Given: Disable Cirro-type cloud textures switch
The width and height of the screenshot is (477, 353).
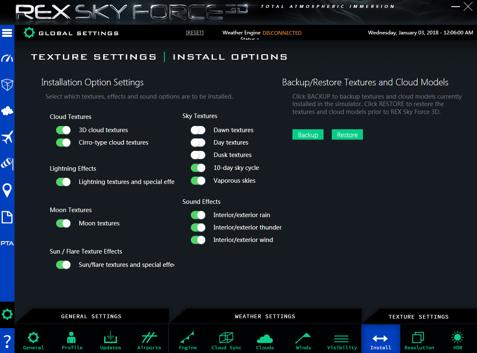Looking at the screenshot, I should click(63, 143).
